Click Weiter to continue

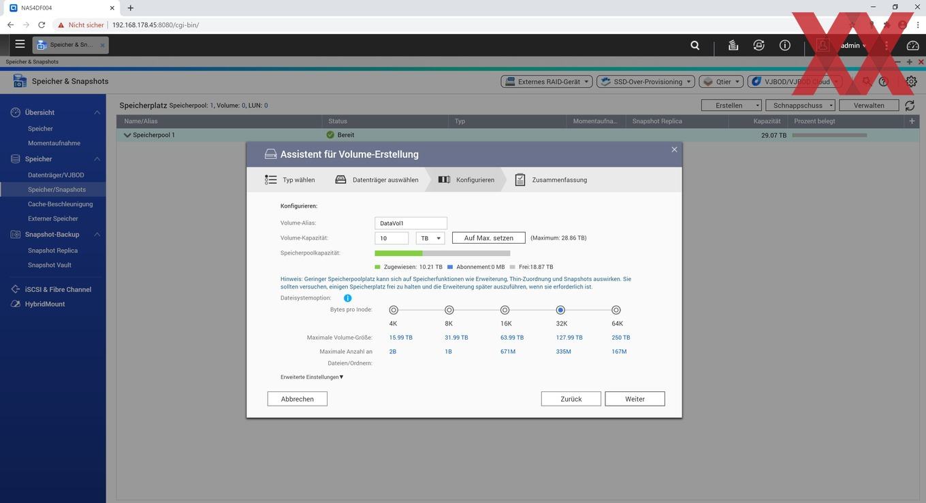point(635,399)
